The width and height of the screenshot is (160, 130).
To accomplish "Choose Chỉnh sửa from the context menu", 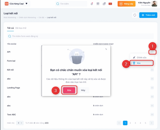I will (x=141, y=57).
